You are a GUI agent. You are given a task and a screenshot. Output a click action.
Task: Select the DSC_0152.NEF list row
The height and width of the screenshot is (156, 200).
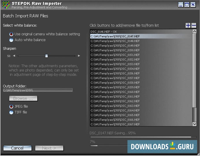[141, 59]
